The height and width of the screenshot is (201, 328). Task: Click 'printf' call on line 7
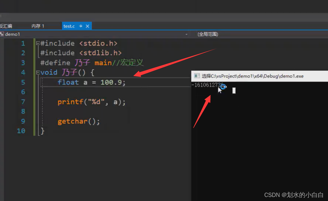tap(71, 102)
